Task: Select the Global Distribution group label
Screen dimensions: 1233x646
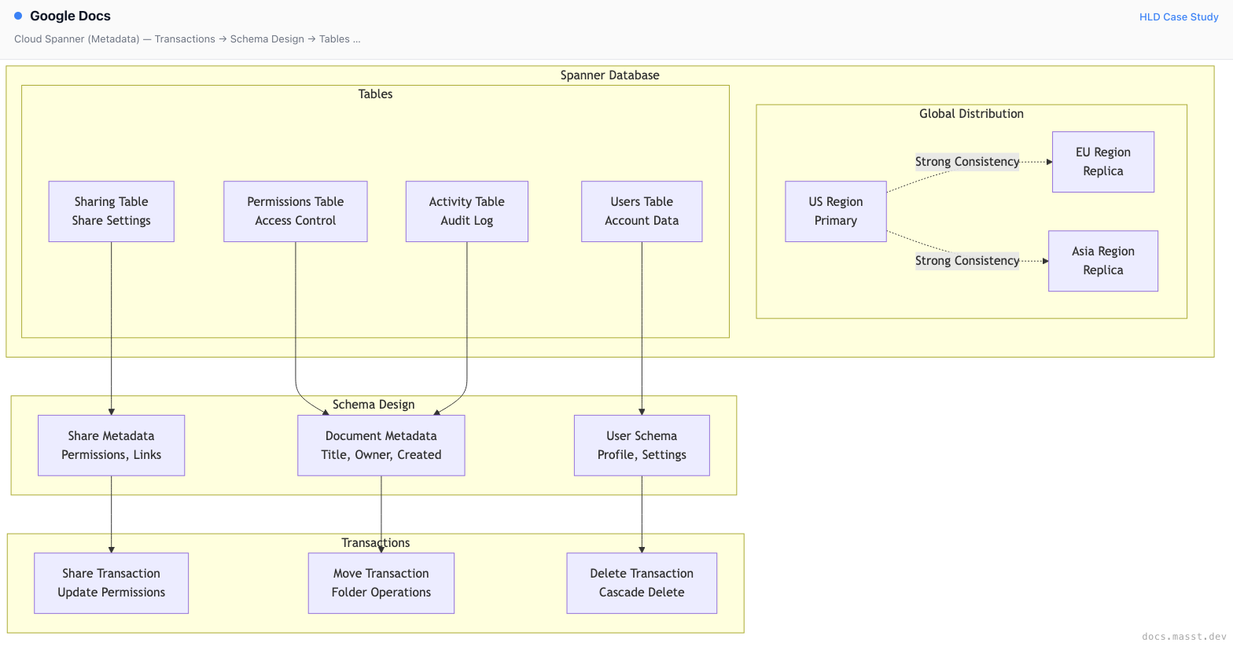Action: 971,114
